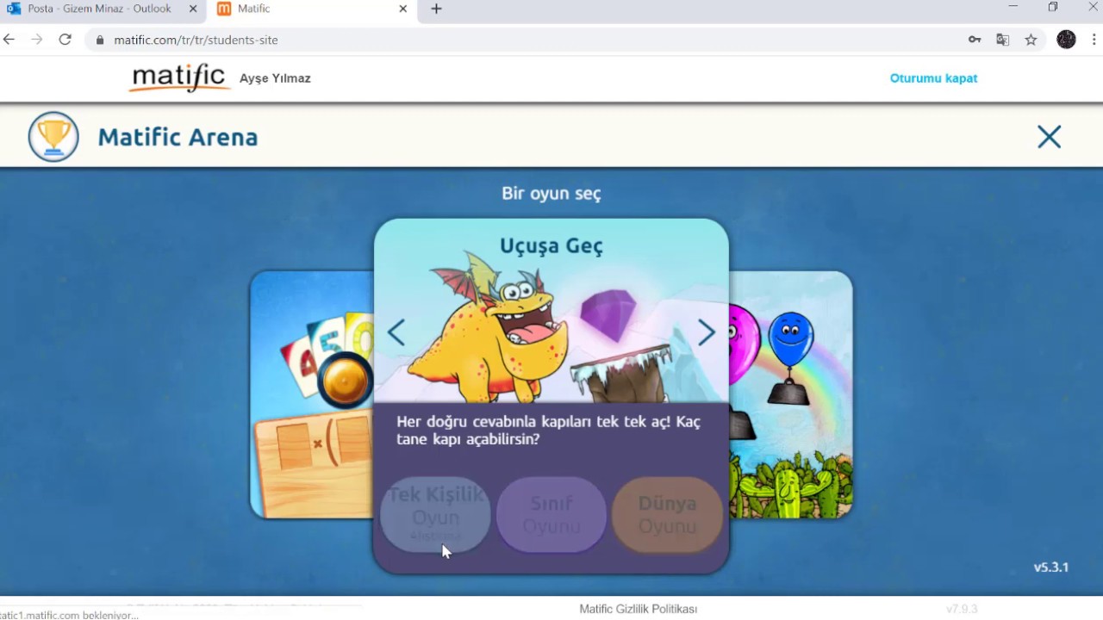
Task: Select the balloons and cactus game thumbnail
Action: [790, 394]
